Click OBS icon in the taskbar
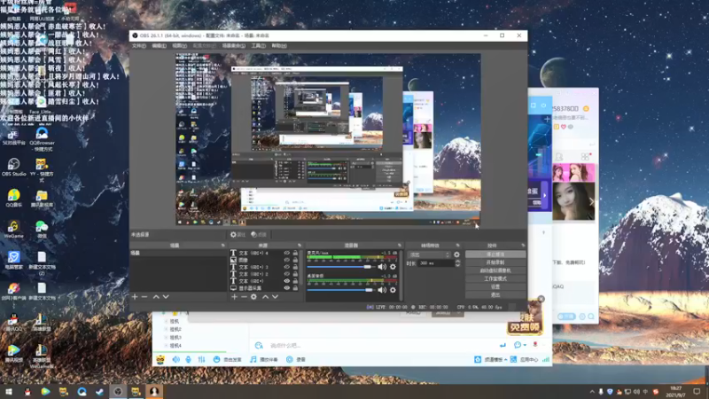Viewport: 709px width, 399px height. [118, 391]
